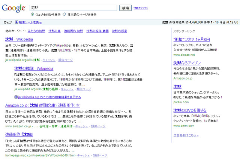Open cache link of homepage.mac.com result
The image size is (240, 159).
83,155
